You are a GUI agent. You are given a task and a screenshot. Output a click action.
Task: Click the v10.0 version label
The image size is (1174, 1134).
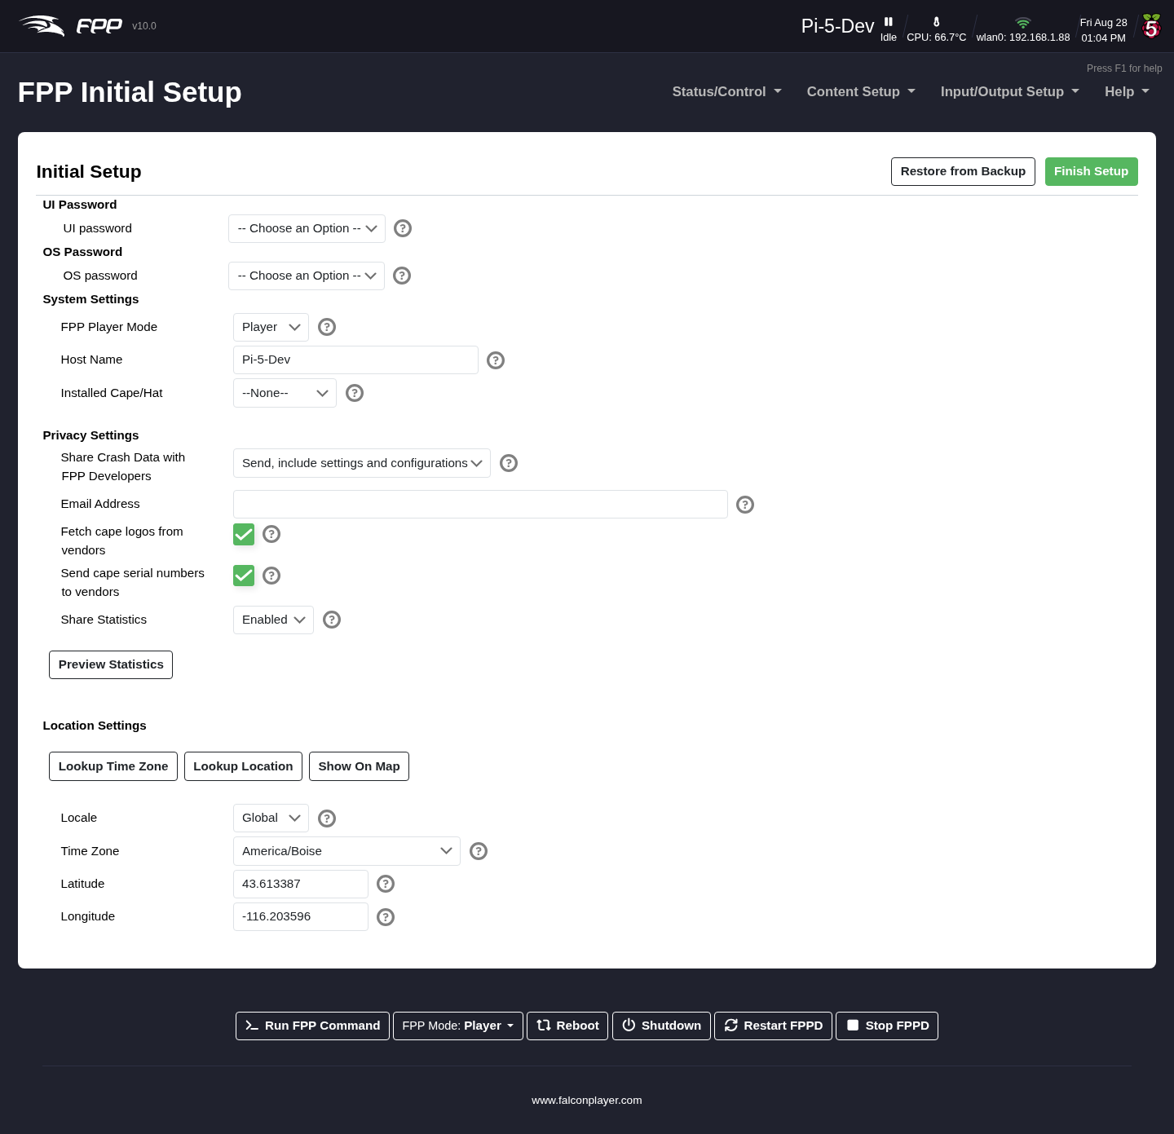pos(144,26)
